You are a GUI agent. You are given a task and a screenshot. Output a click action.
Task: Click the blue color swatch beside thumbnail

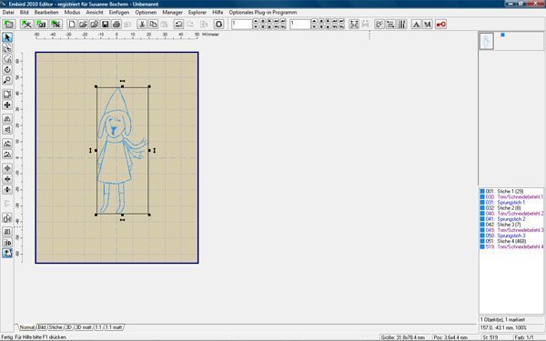pos(502,35)
